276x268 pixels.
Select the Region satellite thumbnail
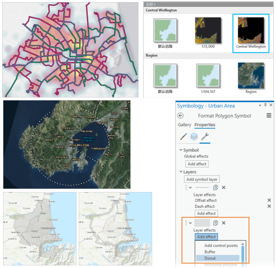(x=251, y=76)
